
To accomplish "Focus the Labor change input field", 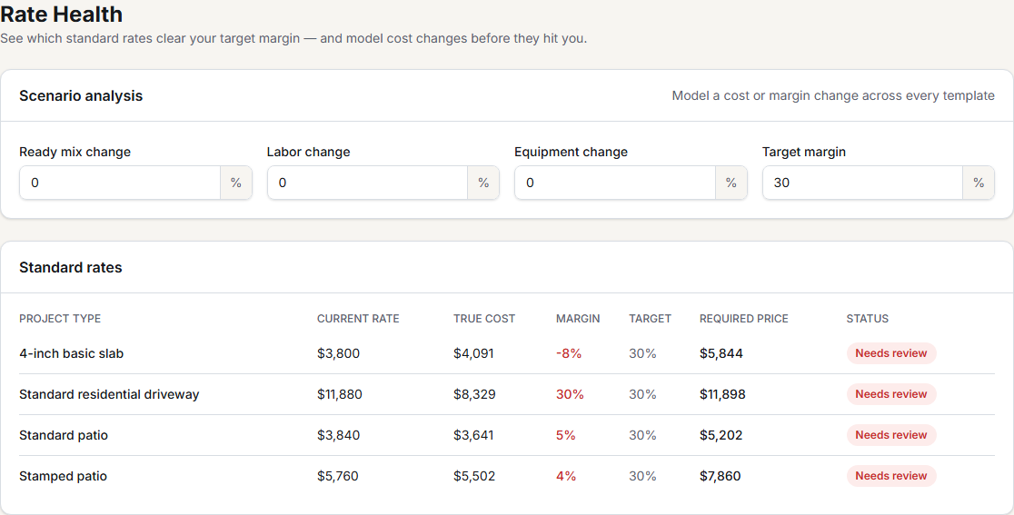I will (367, 183).
